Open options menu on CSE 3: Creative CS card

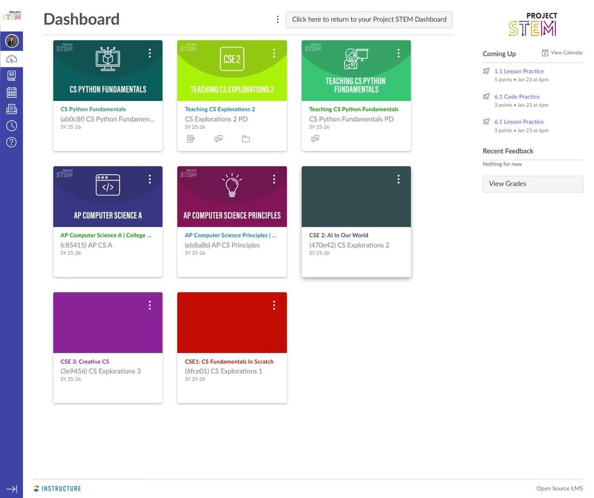(x=149, y=305)
